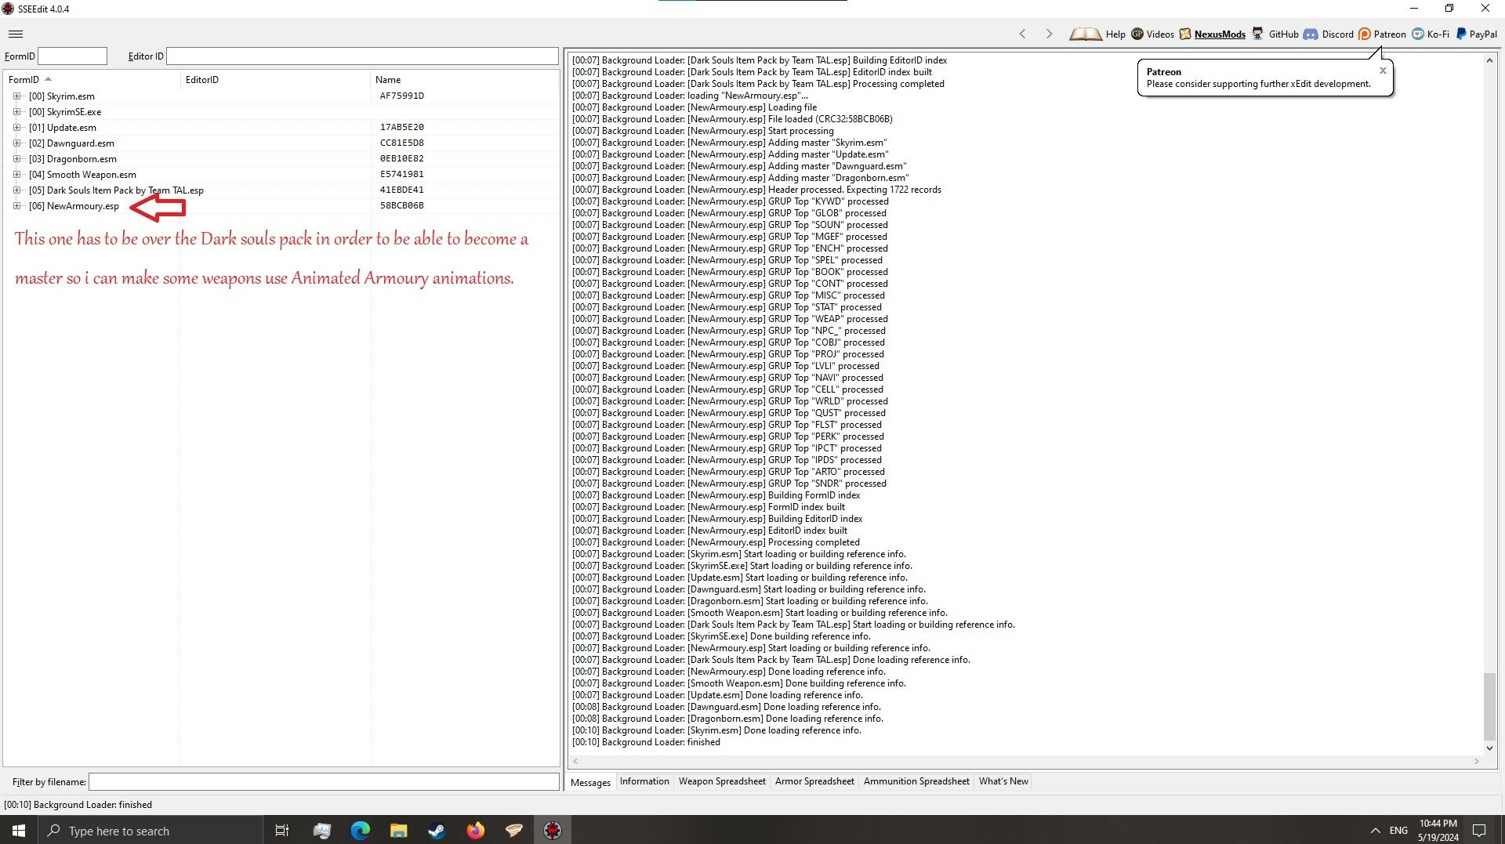Image resolution: width=1505 pixels, height=844 pixels.
Task: Launch Firefox from the taskbar
Action: tap(477, 830)
